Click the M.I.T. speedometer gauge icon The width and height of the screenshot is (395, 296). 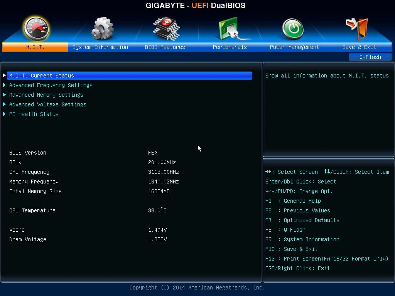tap(36, 29)
